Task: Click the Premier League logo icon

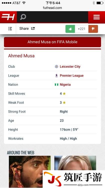Action: pos(57,75)
